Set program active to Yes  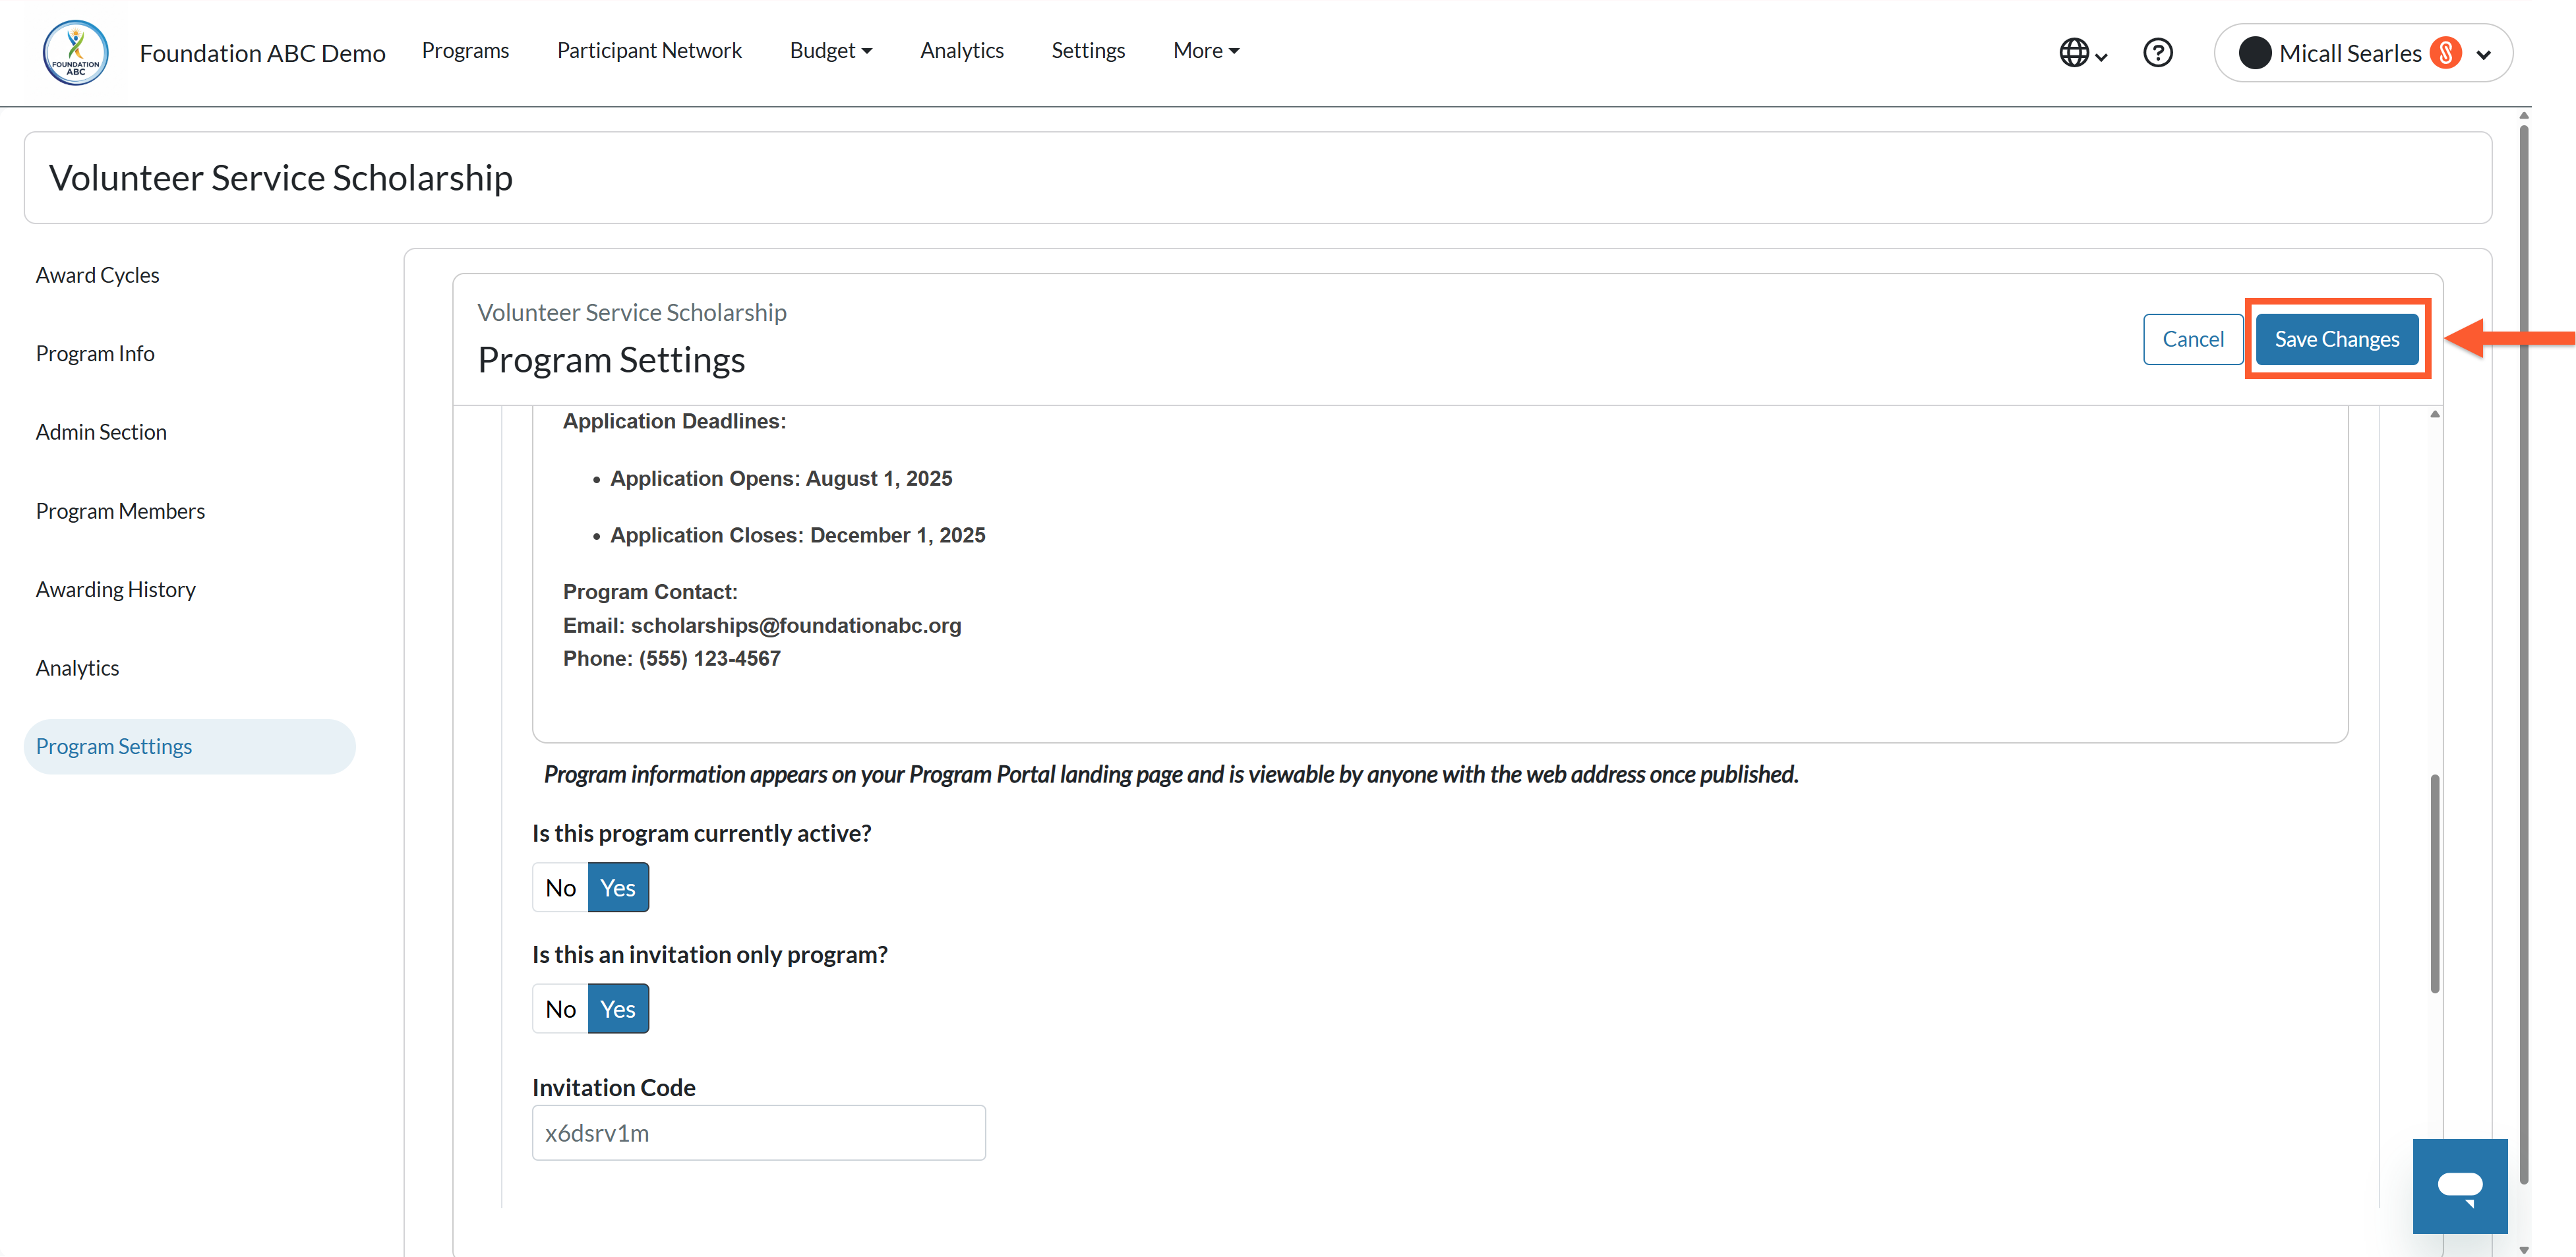pos(618,887)
